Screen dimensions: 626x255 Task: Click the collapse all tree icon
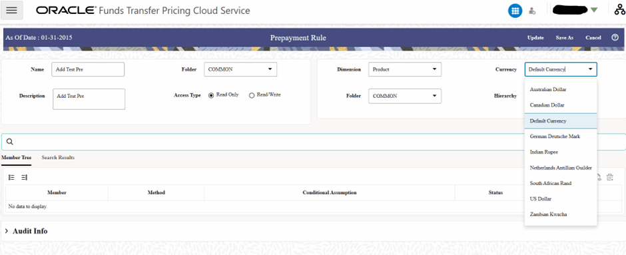(x=25, y=178)
